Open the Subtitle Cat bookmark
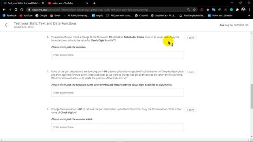This screenshot has width=253, height=142. [x=163, y=15]
